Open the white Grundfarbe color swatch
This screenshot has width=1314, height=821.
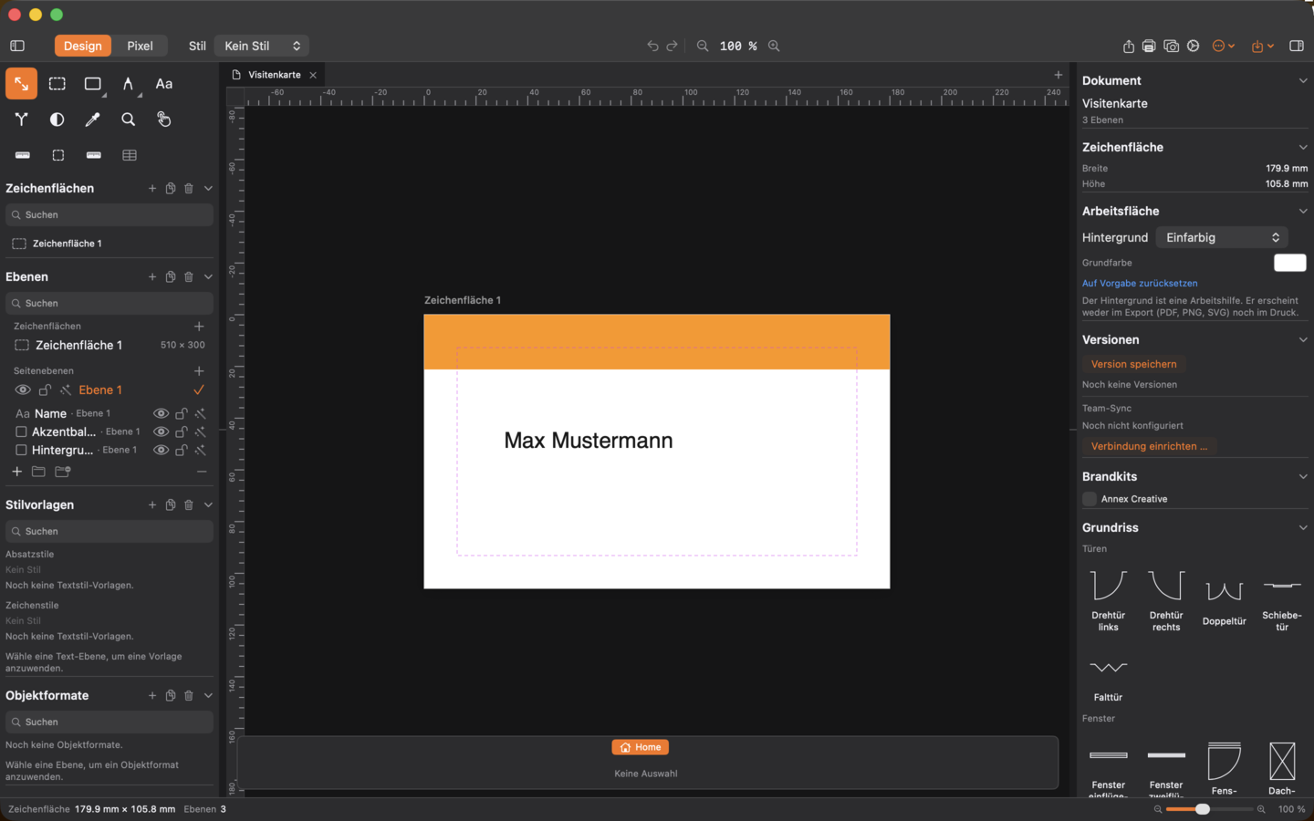pyautogui.click(x=1290, y=263)
